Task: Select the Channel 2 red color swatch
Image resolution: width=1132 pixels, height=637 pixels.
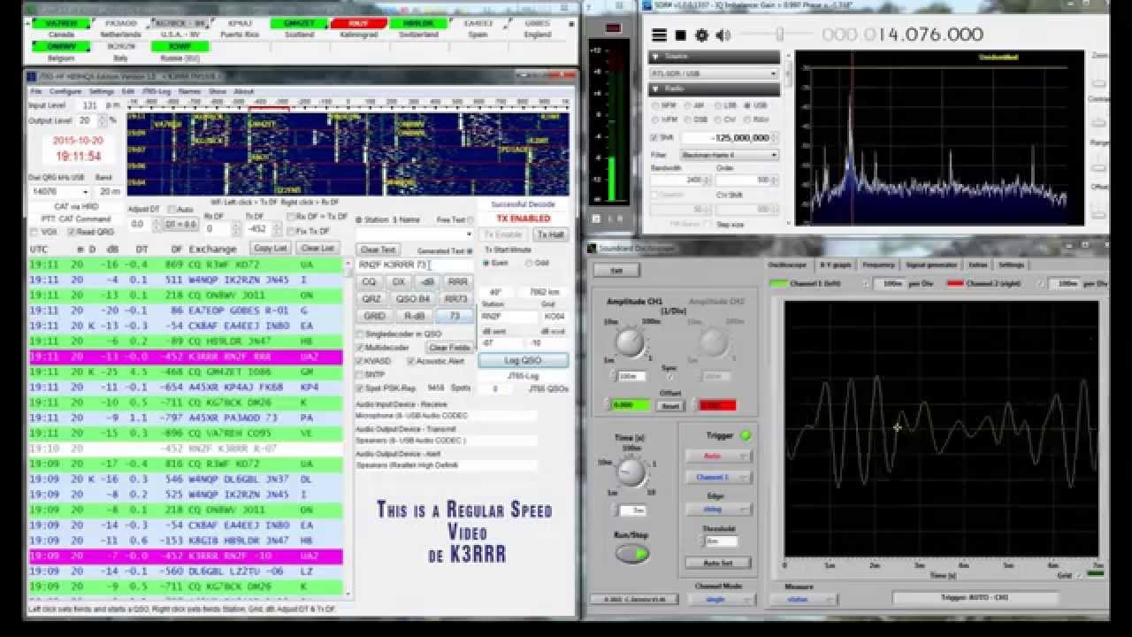Action: [x=956, y=284]
